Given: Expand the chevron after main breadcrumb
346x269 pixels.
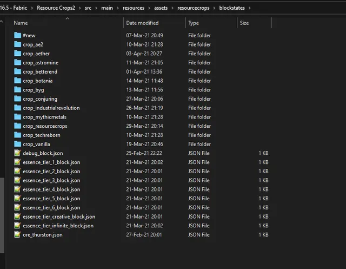Looking at the screenshot, I should point(118,8).
